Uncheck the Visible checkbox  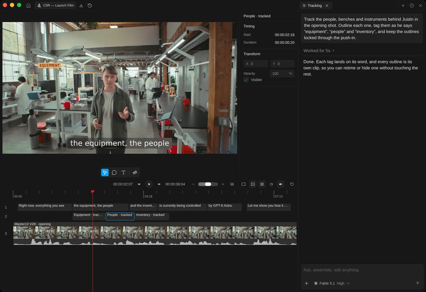click(x=246, y=80)
